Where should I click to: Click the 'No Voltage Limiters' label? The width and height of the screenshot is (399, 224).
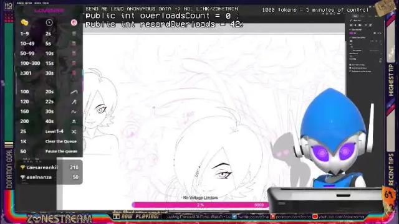click(x=200, y=198)
